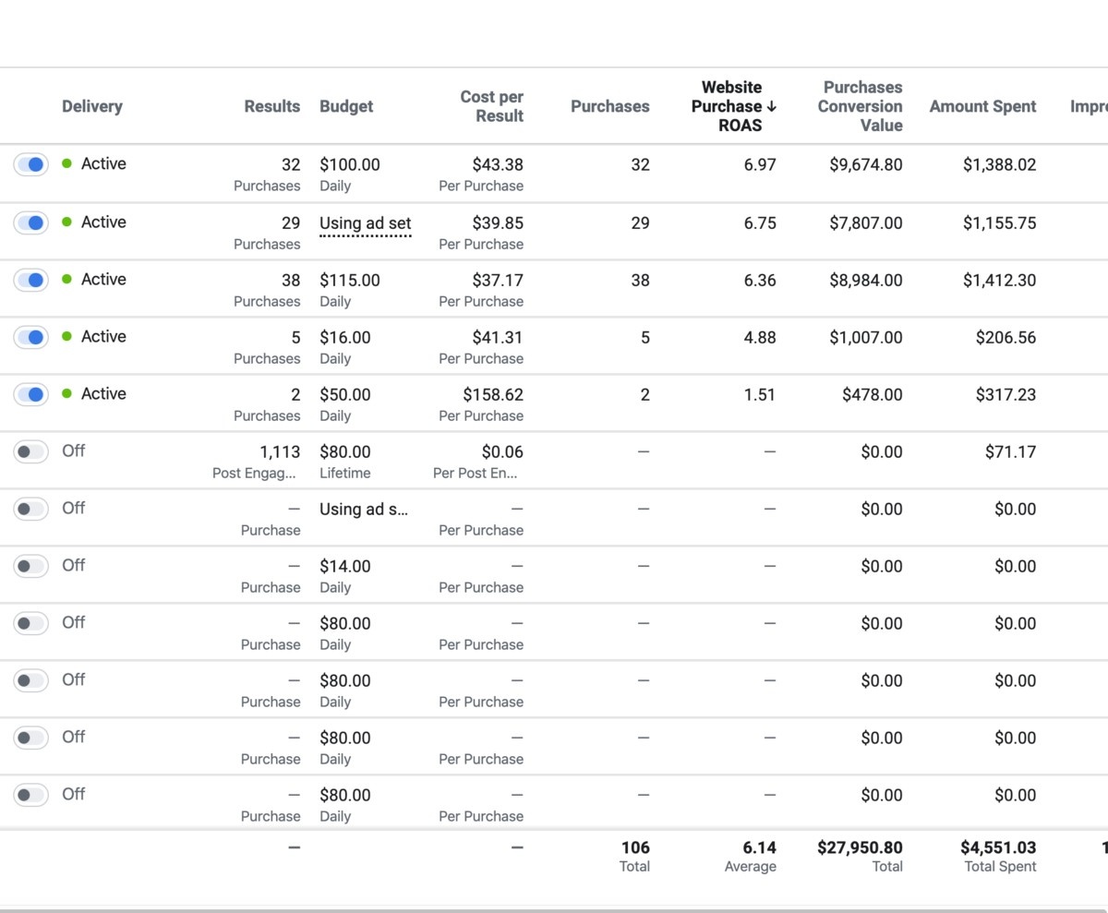This screenshot has height=913, width=1108.
Task: Enable the Off campaign with $14.00 daily budget
Action: click(x=30, y=566)
